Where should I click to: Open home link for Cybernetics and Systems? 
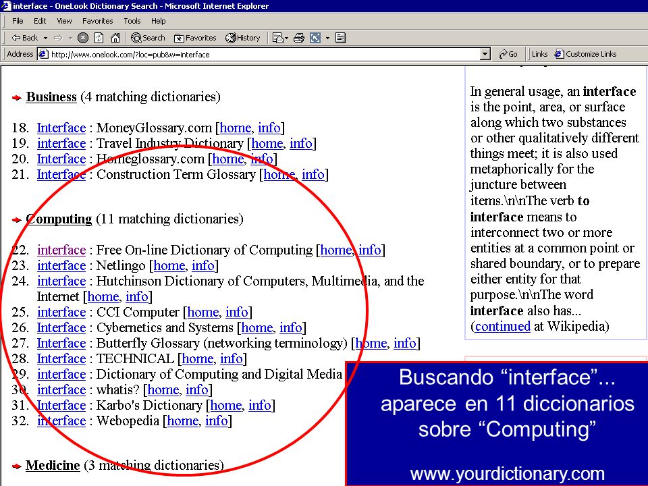pos(257,328)
